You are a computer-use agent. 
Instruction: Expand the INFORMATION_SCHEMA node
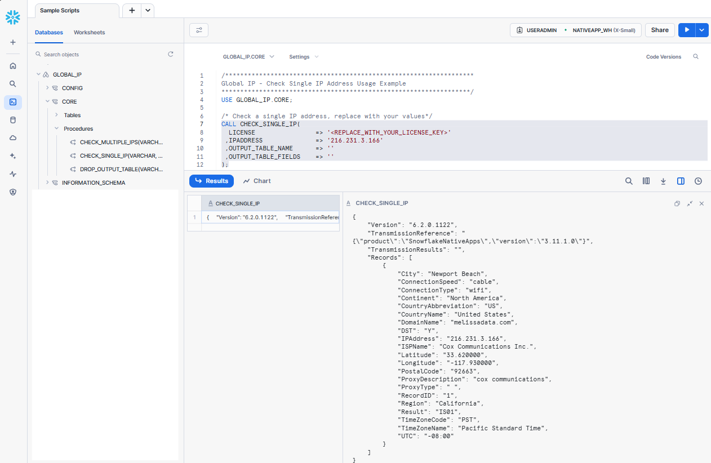click(47, 182)
